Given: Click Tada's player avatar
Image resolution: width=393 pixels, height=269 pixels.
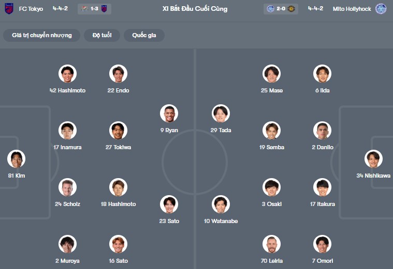Looking at the screenshot, I should (221, 114).
